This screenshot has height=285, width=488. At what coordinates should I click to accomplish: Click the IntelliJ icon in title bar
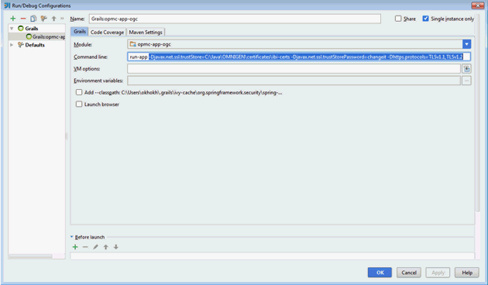[7, 5]
